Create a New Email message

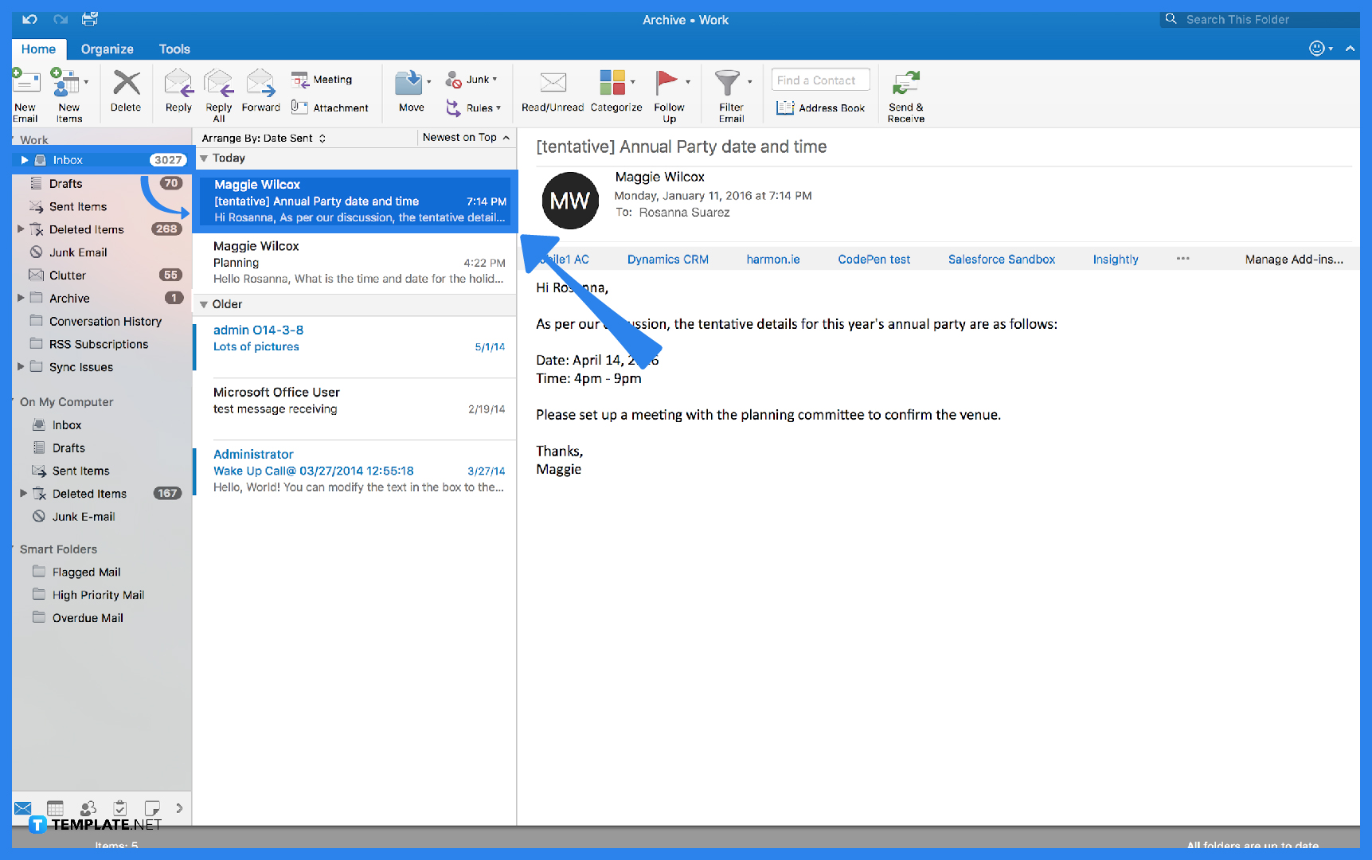coord(25,92)
